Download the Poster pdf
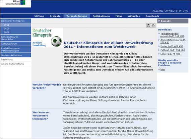Image resolution: width=191 pixels, height=139 pixels. point(172,46)
